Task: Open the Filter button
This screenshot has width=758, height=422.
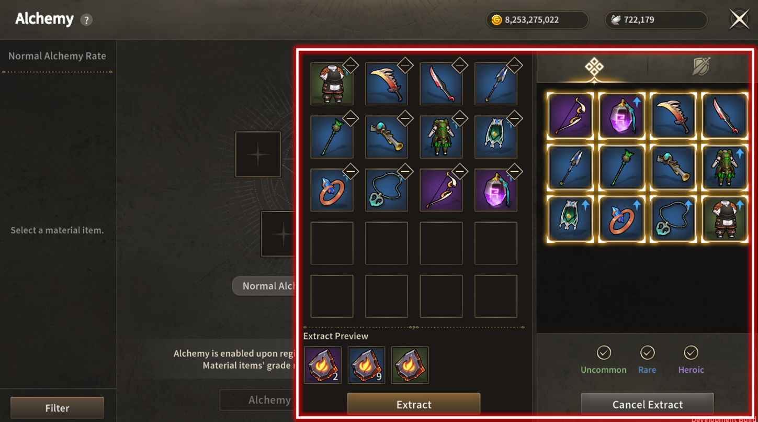Action: click(x=57, y=408)
